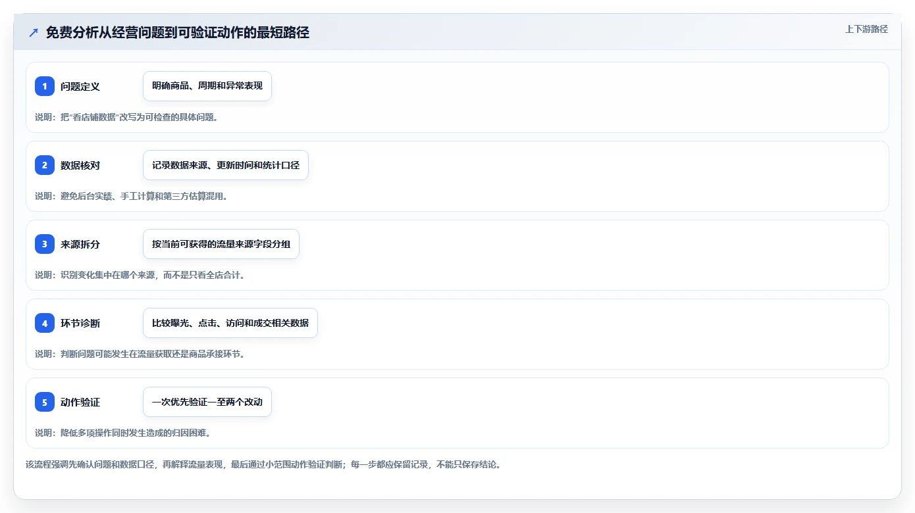Click the arrow icon beside the title

coord(34,33)
